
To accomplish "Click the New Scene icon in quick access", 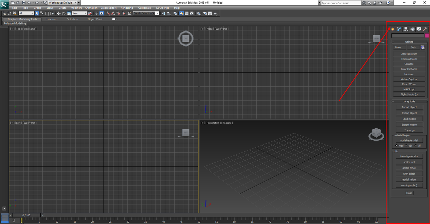I will [13, 2].
